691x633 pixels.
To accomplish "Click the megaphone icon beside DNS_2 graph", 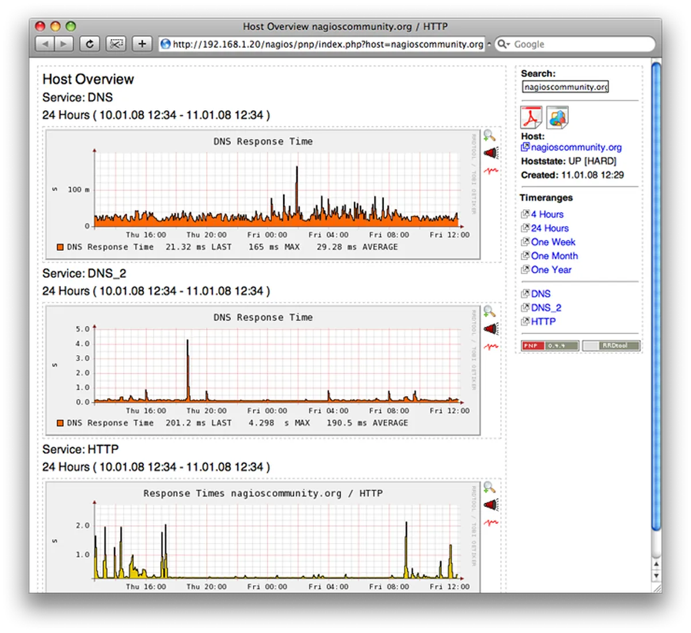I will pos(491,329).
